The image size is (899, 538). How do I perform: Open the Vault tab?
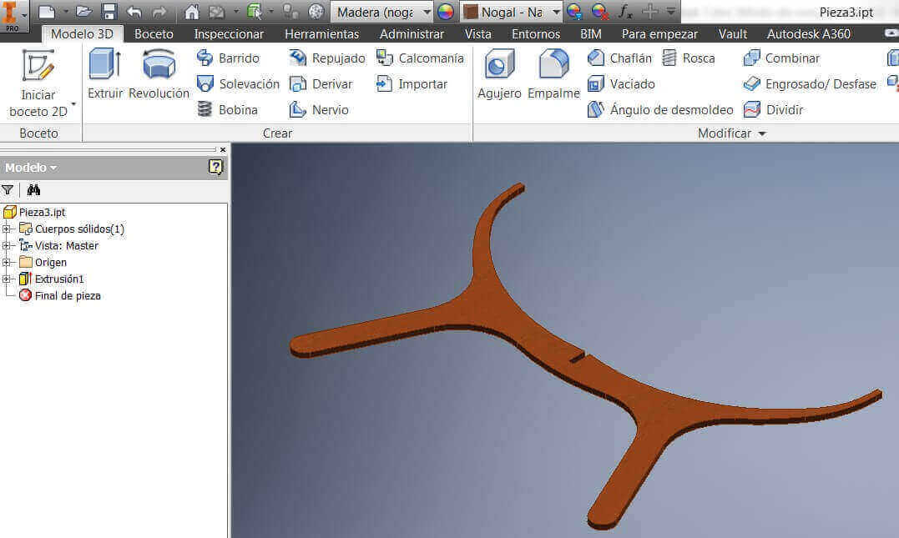733,34
